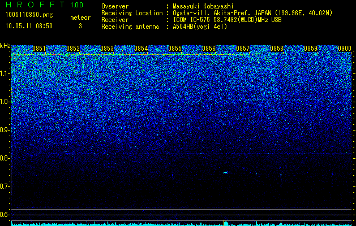Viewport: 356px width, 226px height.
Task: Click the meteor count value 3
Action: click(x=80, y=26)
